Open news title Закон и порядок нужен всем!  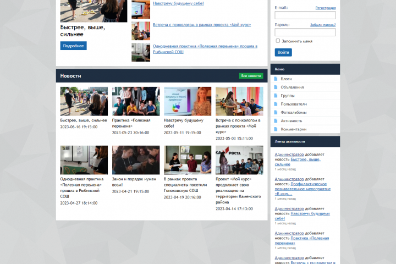point(134,182)
